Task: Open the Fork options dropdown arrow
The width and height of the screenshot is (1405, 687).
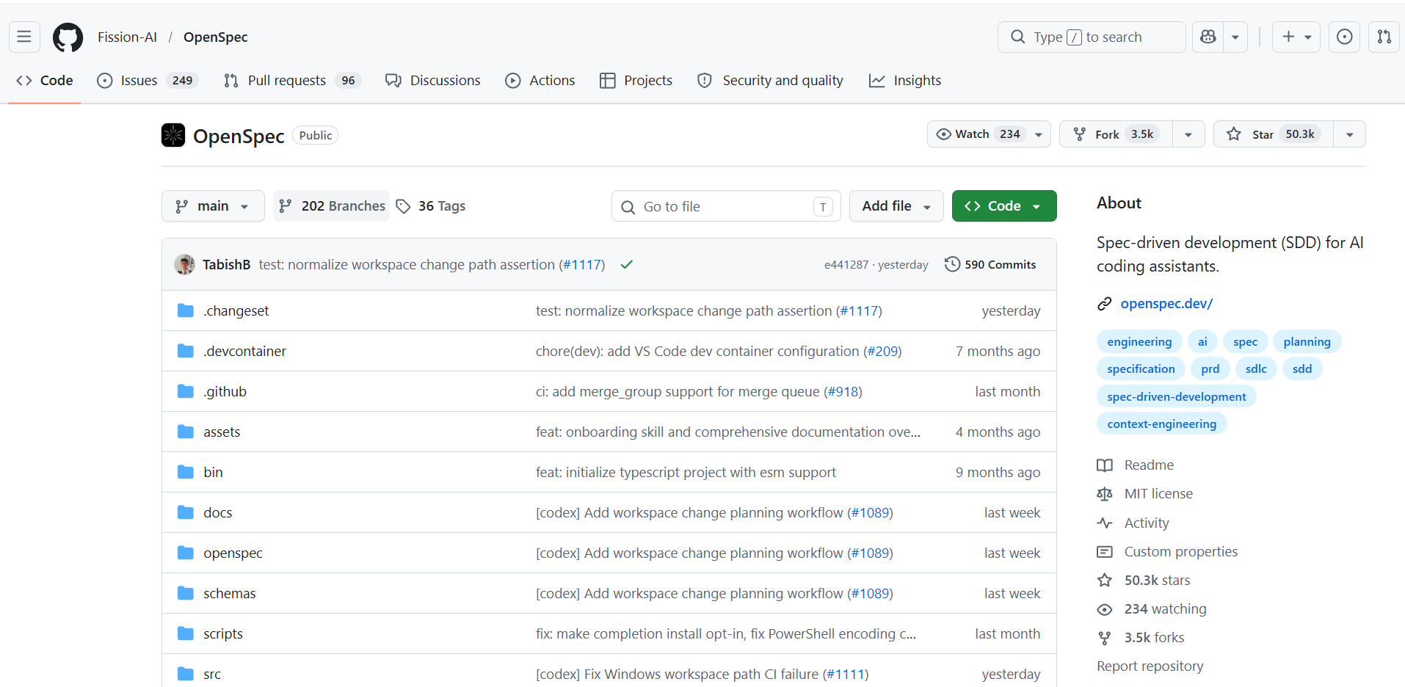Action: 1188,134
